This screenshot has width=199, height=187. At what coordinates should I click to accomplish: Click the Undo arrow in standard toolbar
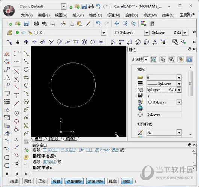click(98, 24)
